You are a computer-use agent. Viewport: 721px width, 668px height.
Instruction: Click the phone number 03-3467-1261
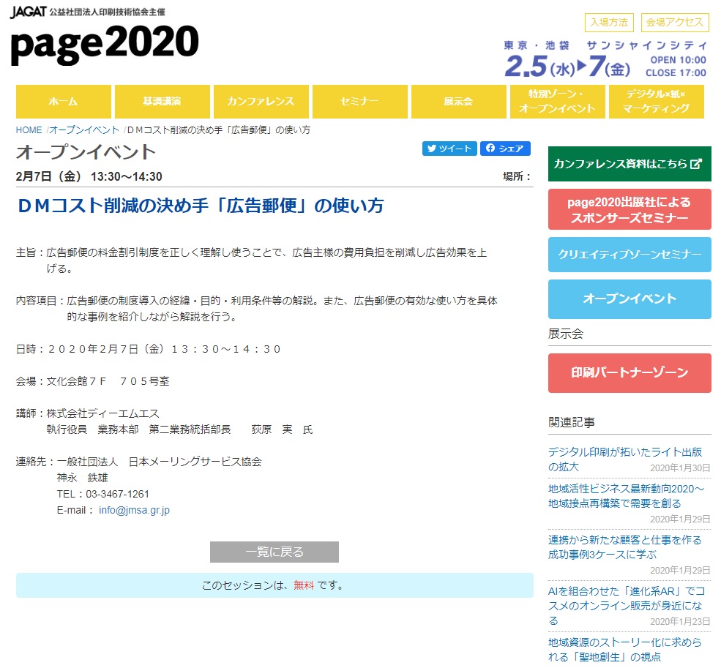[x=117, y=494]
